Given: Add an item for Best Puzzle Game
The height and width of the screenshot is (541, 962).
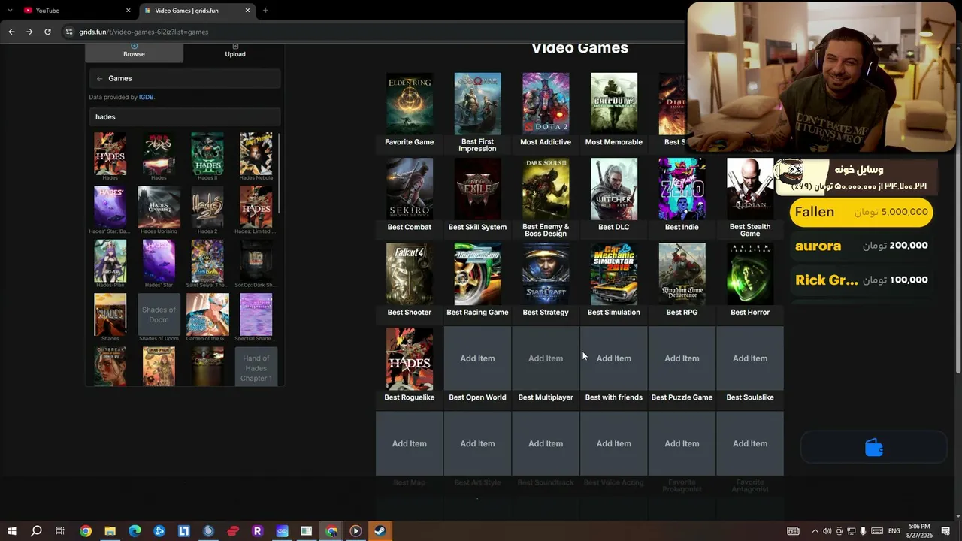Looking at the screenshot, I should (x=682, y=358).
